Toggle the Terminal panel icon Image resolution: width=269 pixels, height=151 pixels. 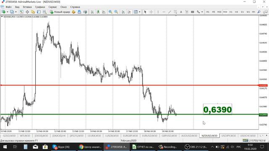[x=39, y=12]
